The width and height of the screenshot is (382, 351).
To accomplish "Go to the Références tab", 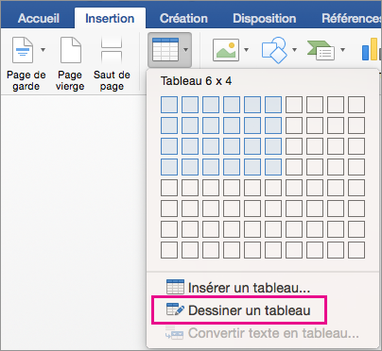I will [x=352, y=18].
